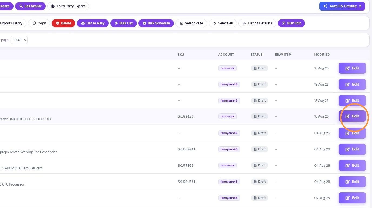Edit the SKUFP096 listing
Viewport: 372px width, 208px height.
(x=352, y=165)
